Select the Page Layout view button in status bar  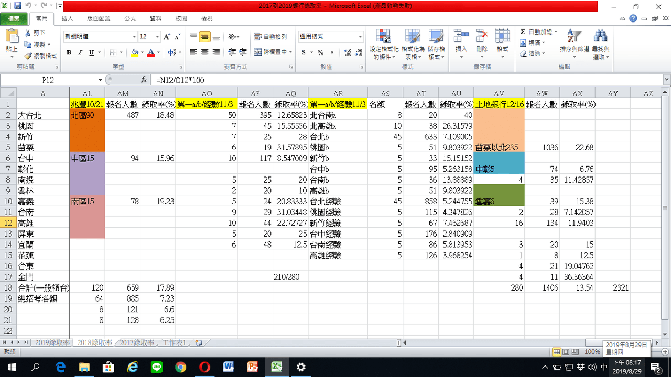point(565,351)
